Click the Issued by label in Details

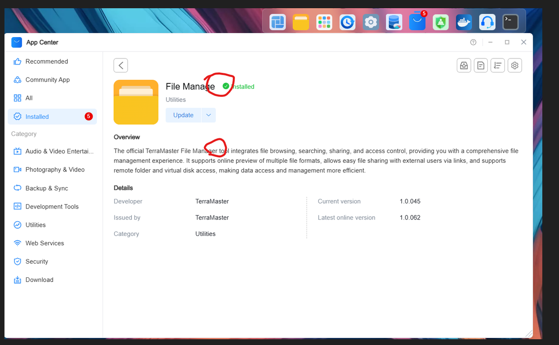tap(127, 218)
